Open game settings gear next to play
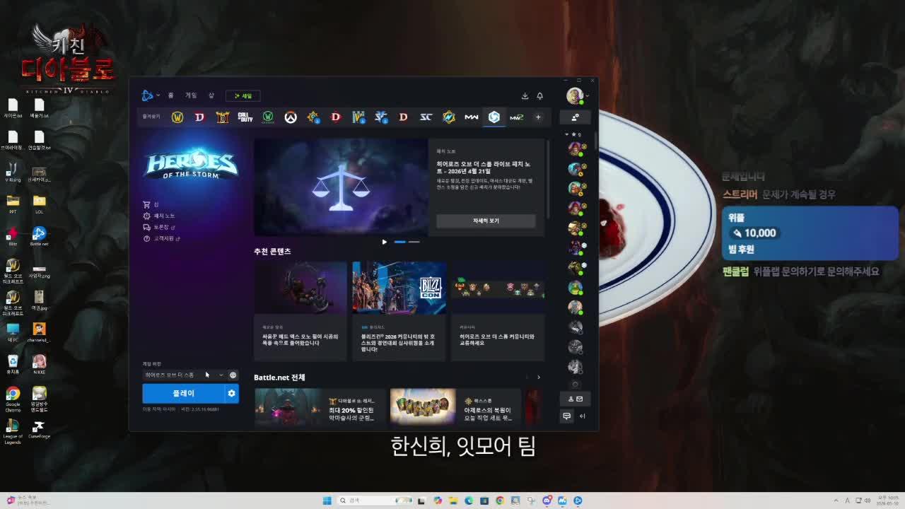Screen dimensions: 905x509 click(x=231, y=393)
